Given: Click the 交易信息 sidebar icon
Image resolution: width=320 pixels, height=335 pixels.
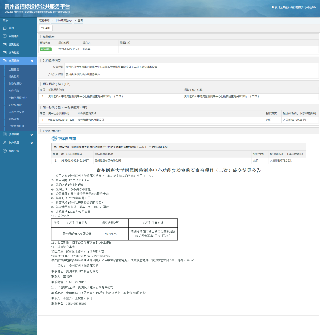Looking at the screenshot, I should 5,61.
